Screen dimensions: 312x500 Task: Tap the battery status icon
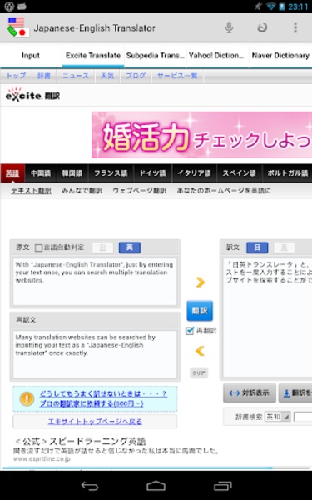click(282, 6)
